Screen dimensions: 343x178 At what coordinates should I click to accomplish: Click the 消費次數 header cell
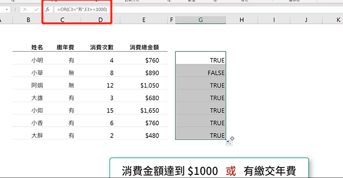(x=102, y=47)
